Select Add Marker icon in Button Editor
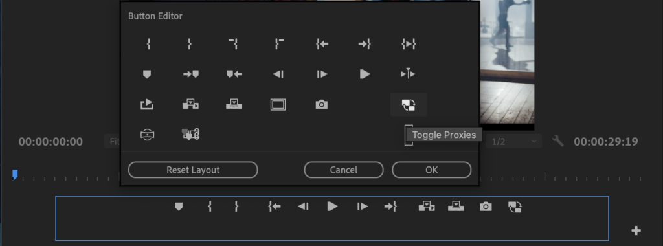Image resolution: width=663 pixels, height=246 pixels. click(x=147, y=74)
